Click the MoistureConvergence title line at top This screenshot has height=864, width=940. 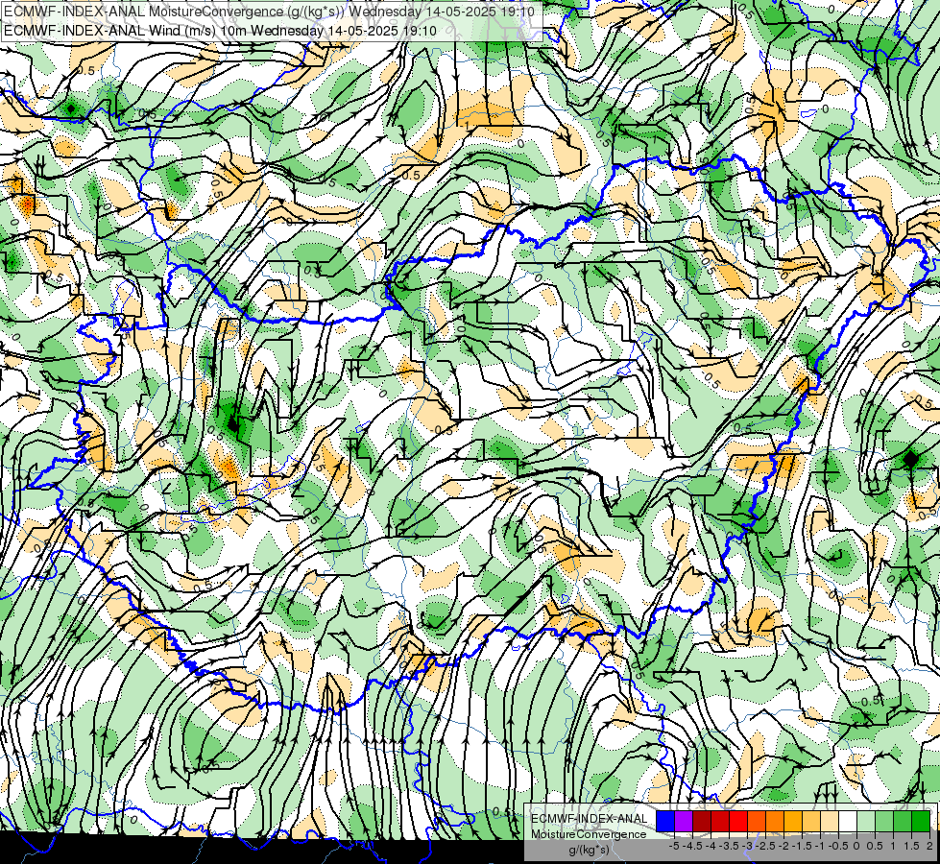click(x=269, y=12)
